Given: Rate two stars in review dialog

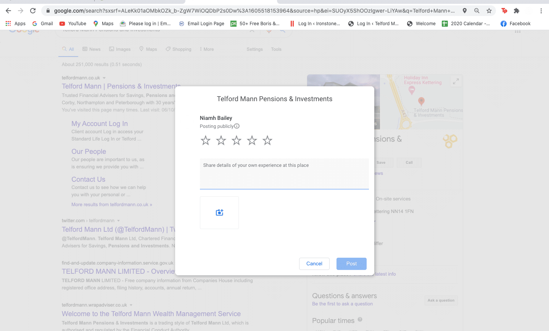Looking at the screenshot, I should (x=221, y=140).
